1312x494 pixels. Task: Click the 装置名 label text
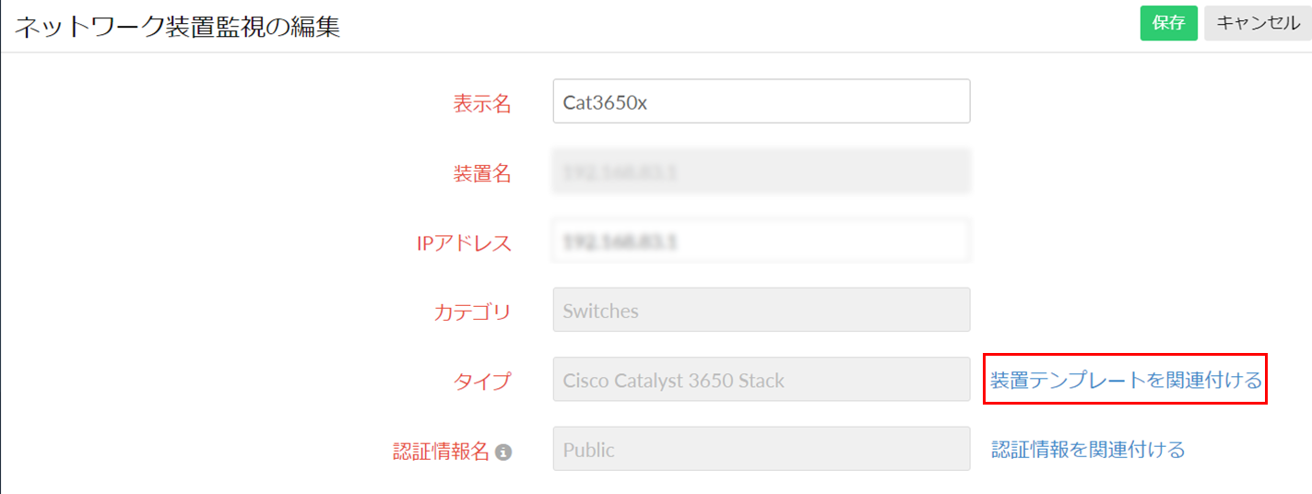click(481, 172)
